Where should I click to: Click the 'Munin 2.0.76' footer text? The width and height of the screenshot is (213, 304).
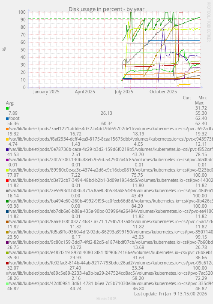(x=106, y=299)
